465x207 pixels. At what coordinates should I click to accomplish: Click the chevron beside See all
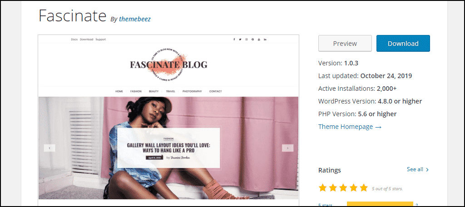coord(427,170)
